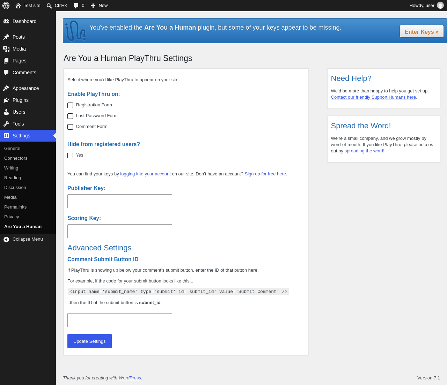Focus the Scoring Key input field
447x385 pixels.
pyautogui.click(x=120, y=231)
